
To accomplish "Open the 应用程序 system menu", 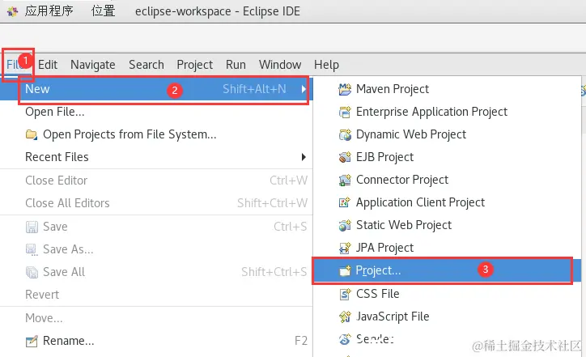I will (49, 11).
